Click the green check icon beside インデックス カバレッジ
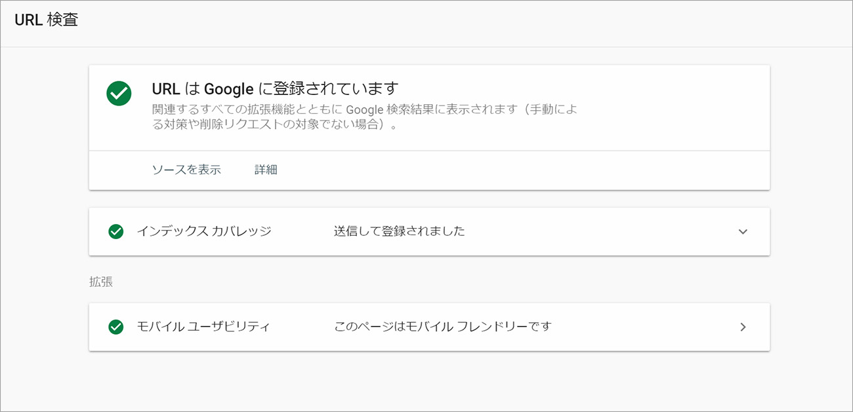The width and height of the screenshot is (853, 412). pos(116,231)
